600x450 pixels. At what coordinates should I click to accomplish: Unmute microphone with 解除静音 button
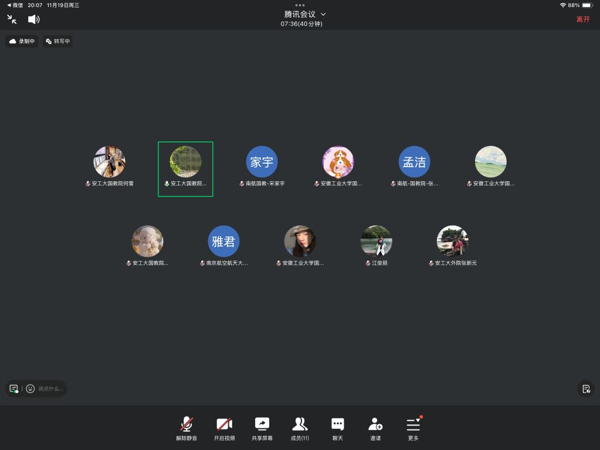point(187,428)
